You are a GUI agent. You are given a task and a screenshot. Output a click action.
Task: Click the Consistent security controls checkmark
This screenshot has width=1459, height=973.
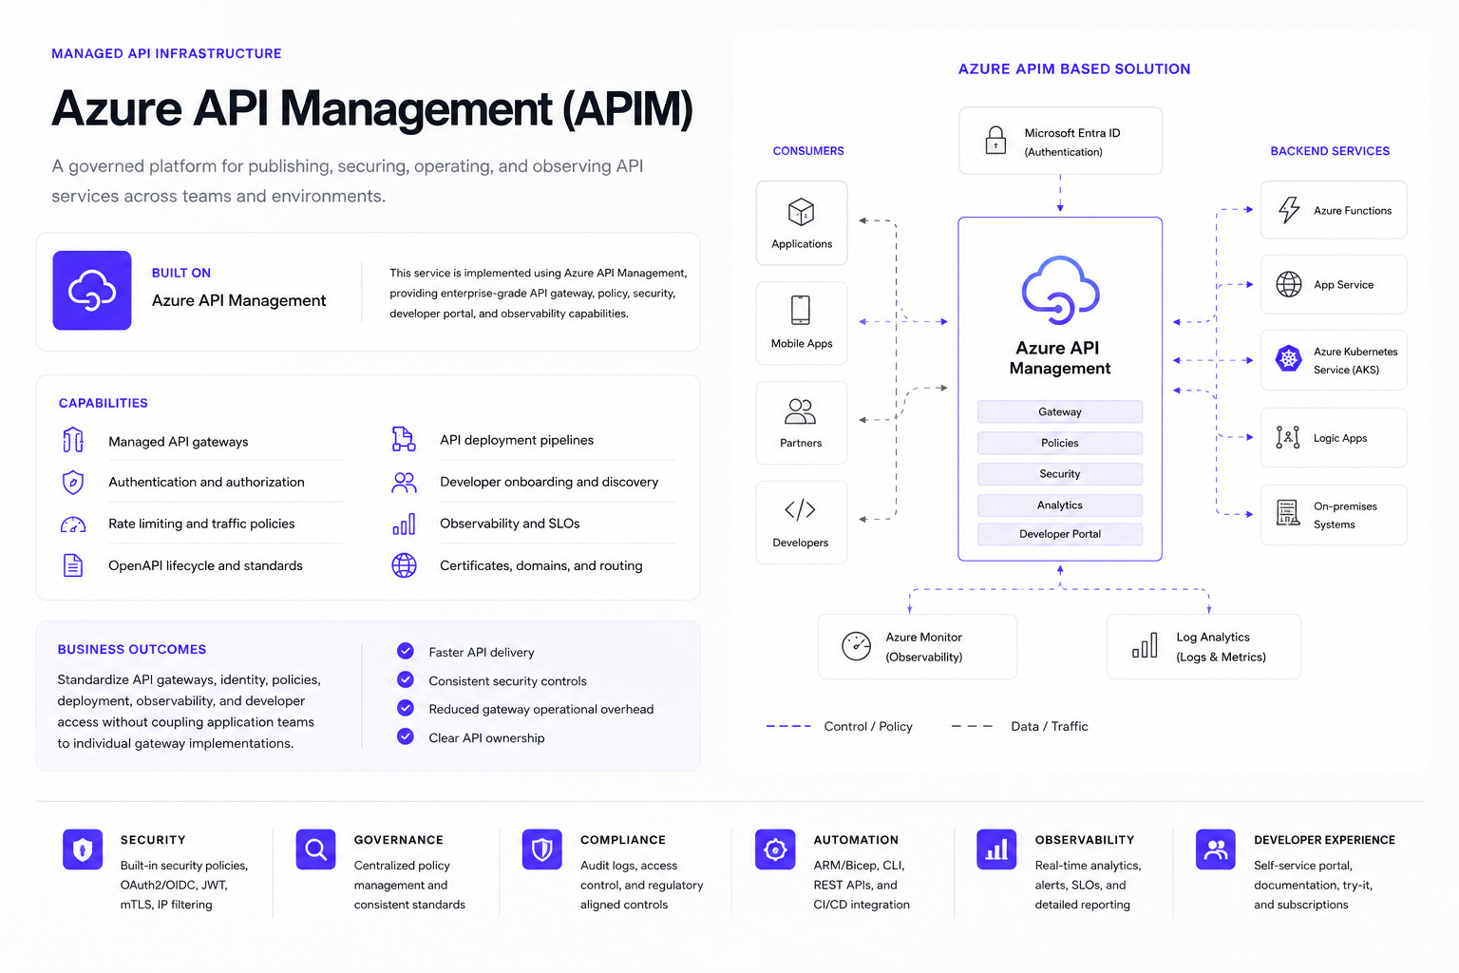pyautogui.click(x=406, y=679)
